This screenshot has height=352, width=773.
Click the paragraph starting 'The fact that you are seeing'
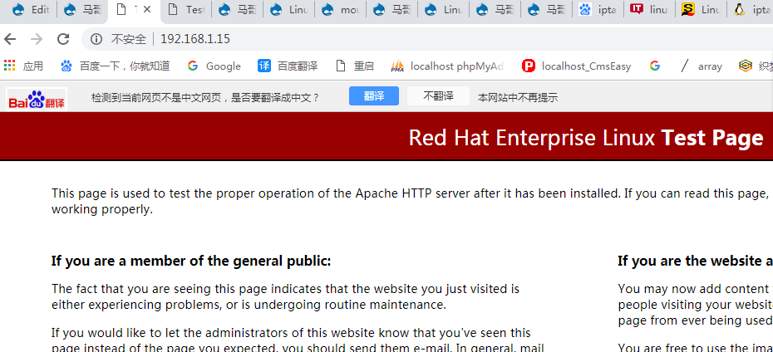pyautogui.click(x=285, y=296)
